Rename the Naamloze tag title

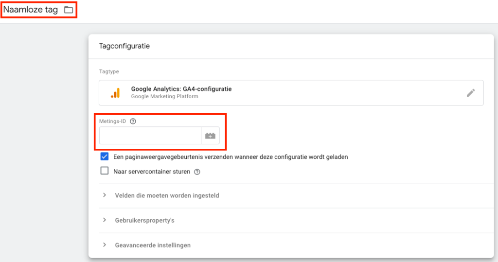coord(31,10)
